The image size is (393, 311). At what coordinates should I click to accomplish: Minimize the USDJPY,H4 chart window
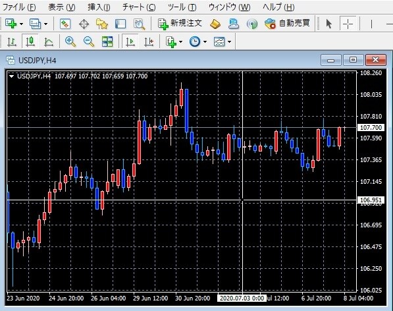331,60
